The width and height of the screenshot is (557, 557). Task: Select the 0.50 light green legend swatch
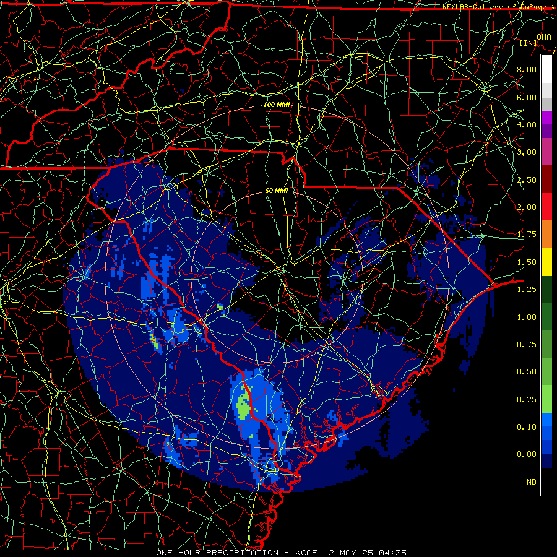pyautogui.click(x=546, y=371)
